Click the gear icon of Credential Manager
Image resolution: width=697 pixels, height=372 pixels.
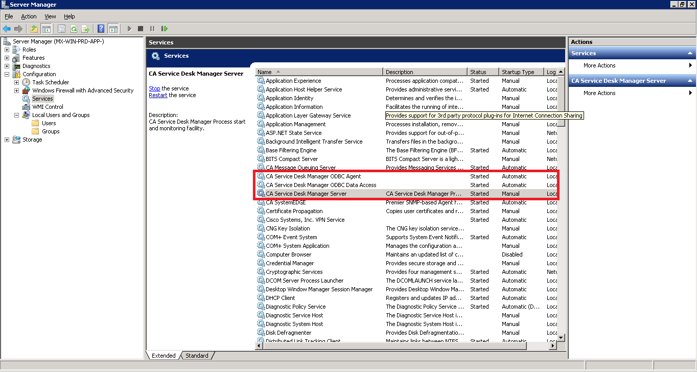[261, 263]
